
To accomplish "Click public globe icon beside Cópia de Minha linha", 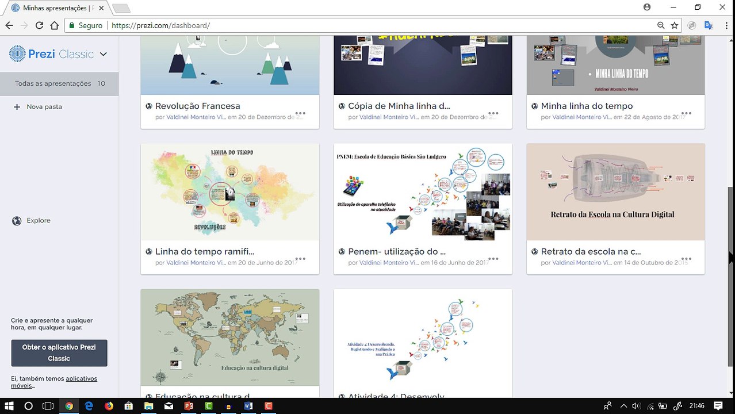I will (x=342, y=106).
